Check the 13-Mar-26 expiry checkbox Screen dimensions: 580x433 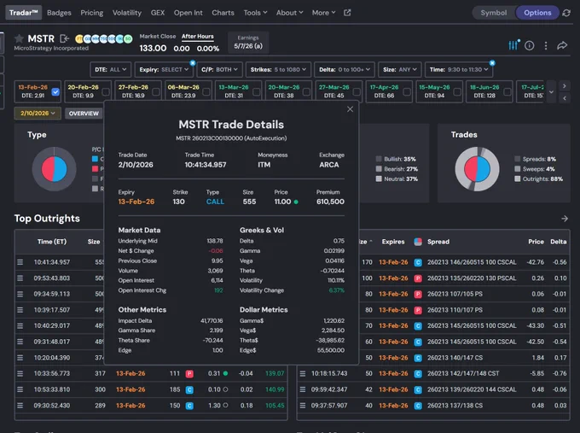[257, 91]
